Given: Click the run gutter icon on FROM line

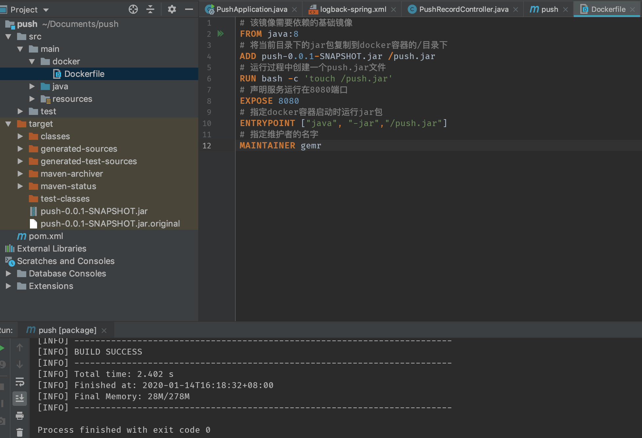Looking at the screenshot, I should coord(221,33).
